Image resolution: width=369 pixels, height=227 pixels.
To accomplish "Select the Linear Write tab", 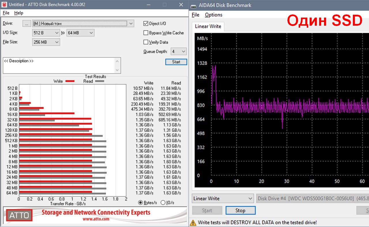I will tap(208, 26).
